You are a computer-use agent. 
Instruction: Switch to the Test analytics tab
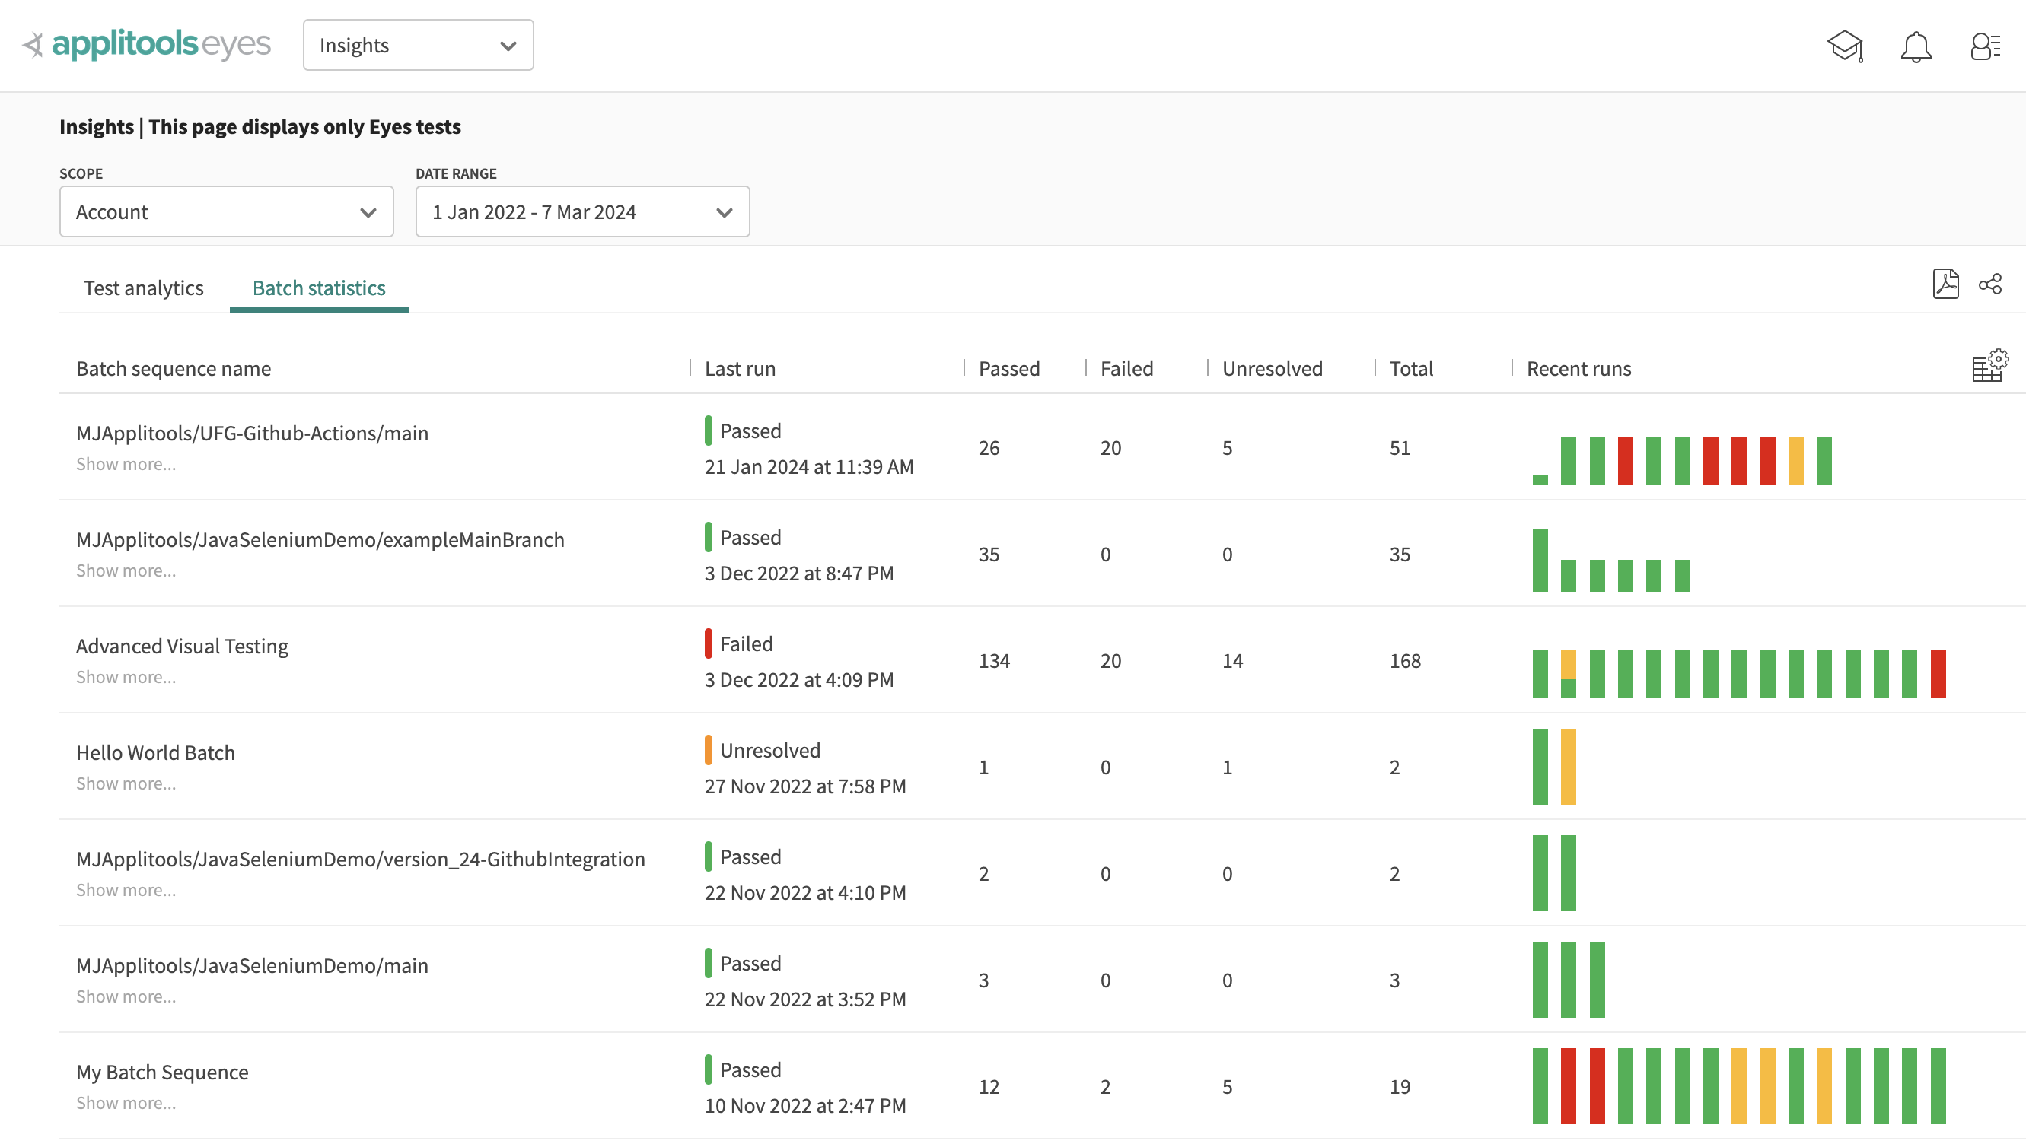click(x=143, y=288)
